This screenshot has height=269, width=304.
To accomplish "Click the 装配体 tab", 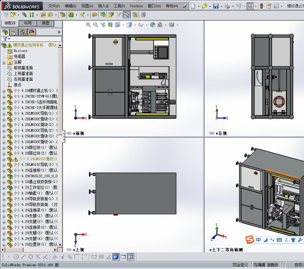I will click(x=10, y=23).
